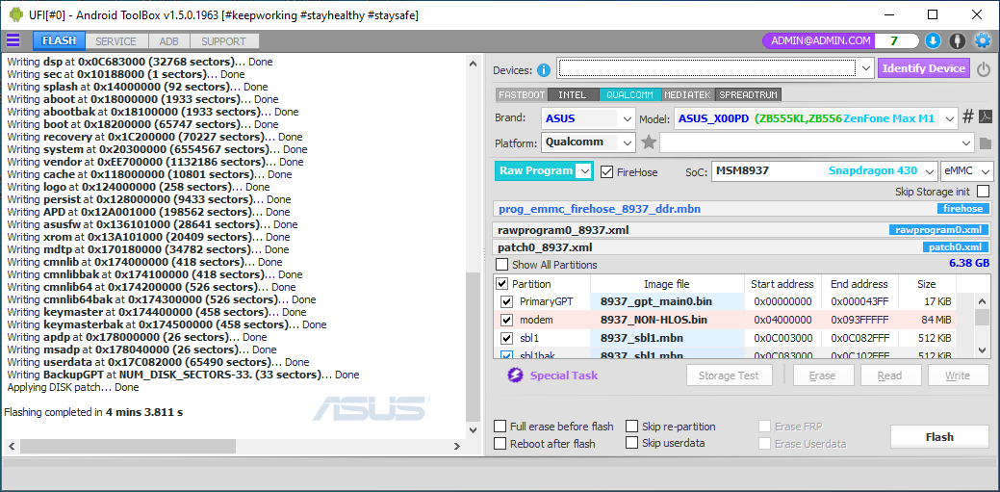The height and width of the screenshot is (492, 1000).
Task: Click the ADMIN@ADMIN.COM account badge
Action: point(820,40)
